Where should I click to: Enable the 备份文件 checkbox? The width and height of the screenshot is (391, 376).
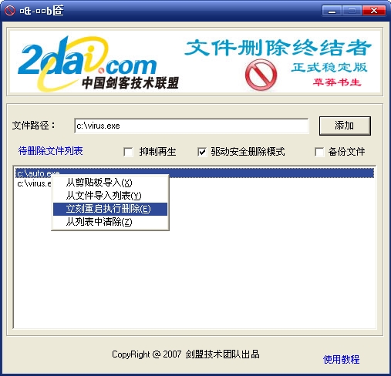click(x=319, y=152)
